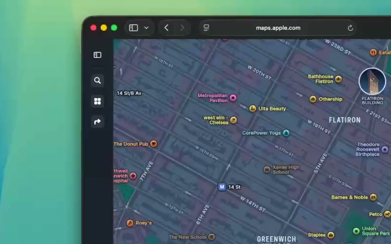Click the W 19TH ST street label
The height and width of the screenshot is (244, 391).
tap(319, 127)
